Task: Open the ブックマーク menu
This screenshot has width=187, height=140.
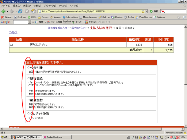Action: click(50, 5)
